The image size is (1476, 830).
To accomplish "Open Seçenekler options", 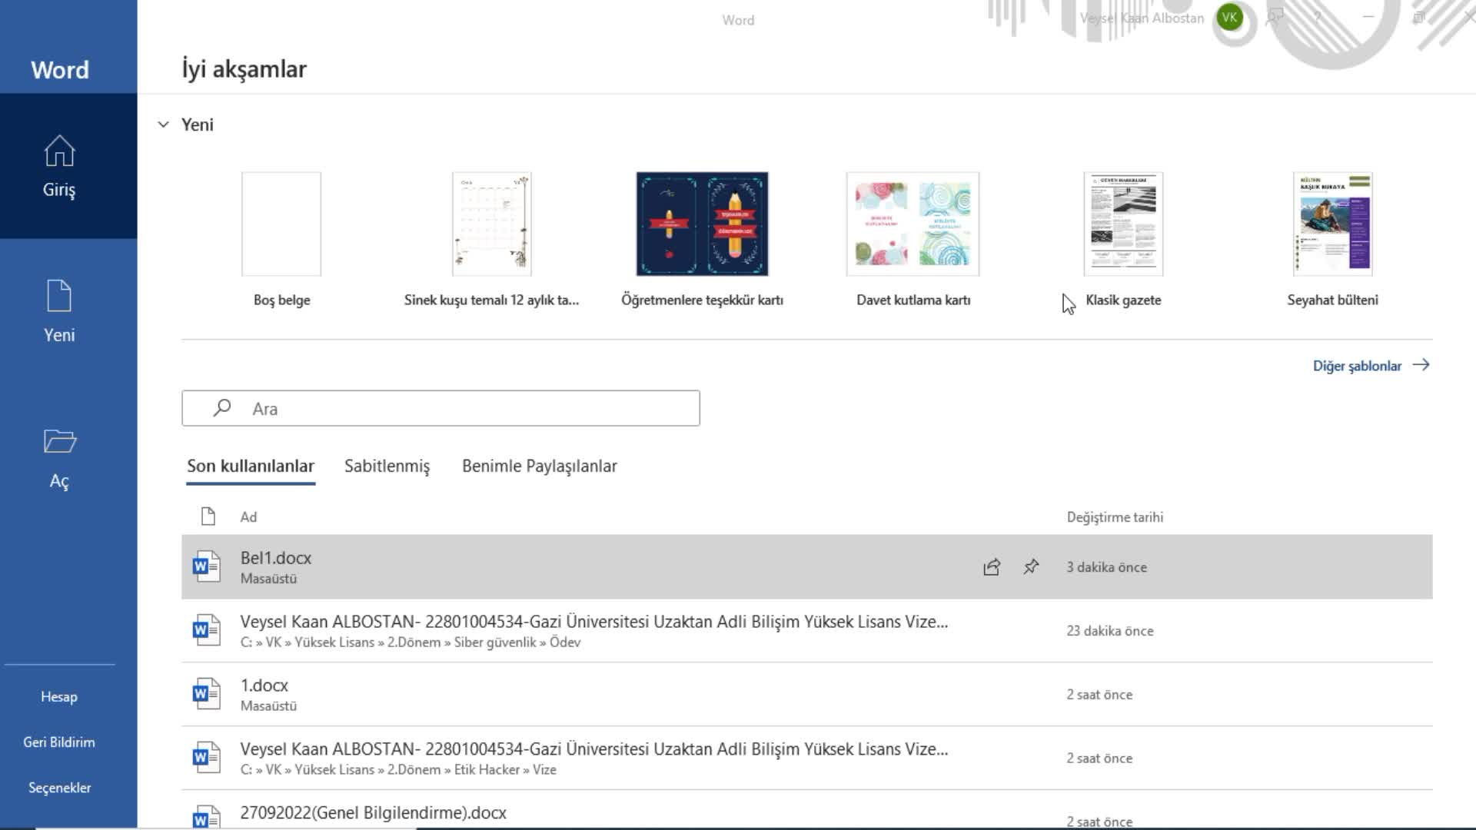I will click(59, 788).
